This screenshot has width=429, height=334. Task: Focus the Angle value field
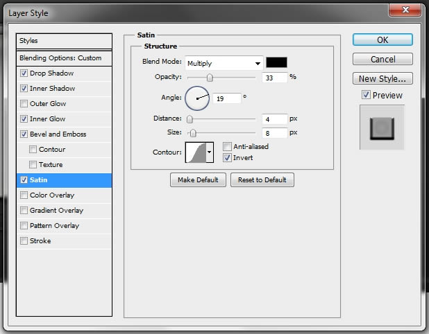coord(227,98)
